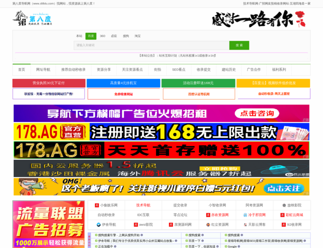
Task: Click green arrow icon before 正在加载中
Action: [x=96, y=247]
